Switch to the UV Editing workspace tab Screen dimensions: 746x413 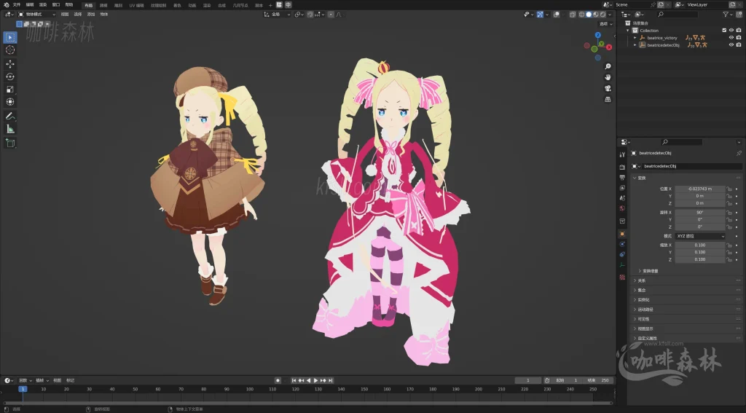click(136, 5)
